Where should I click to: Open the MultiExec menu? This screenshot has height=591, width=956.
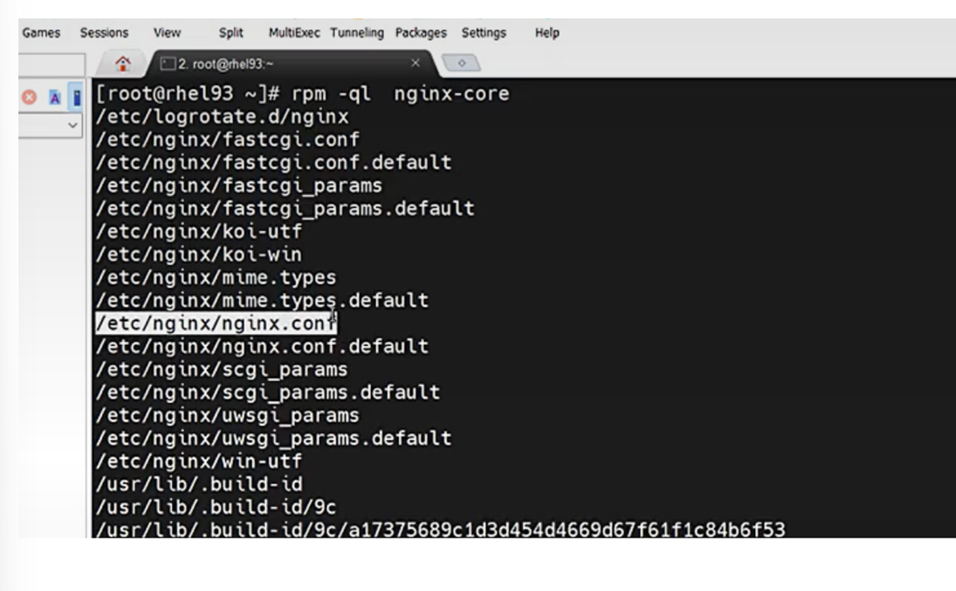[294, 33]
